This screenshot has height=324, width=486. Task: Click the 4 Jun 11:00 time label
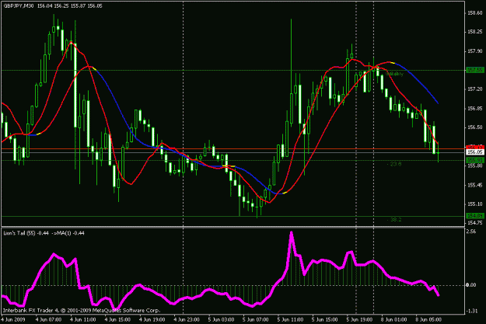(82, 319)
